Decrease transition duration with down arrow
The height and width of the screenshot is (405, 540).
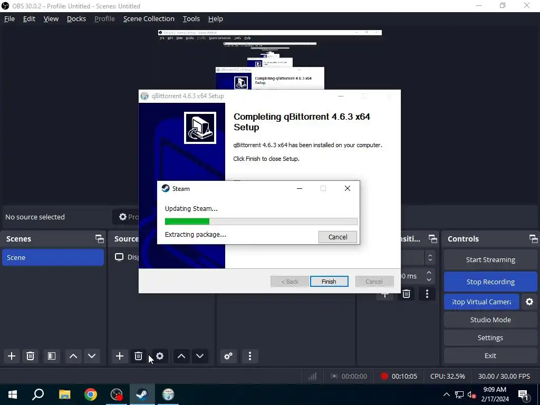429,279
